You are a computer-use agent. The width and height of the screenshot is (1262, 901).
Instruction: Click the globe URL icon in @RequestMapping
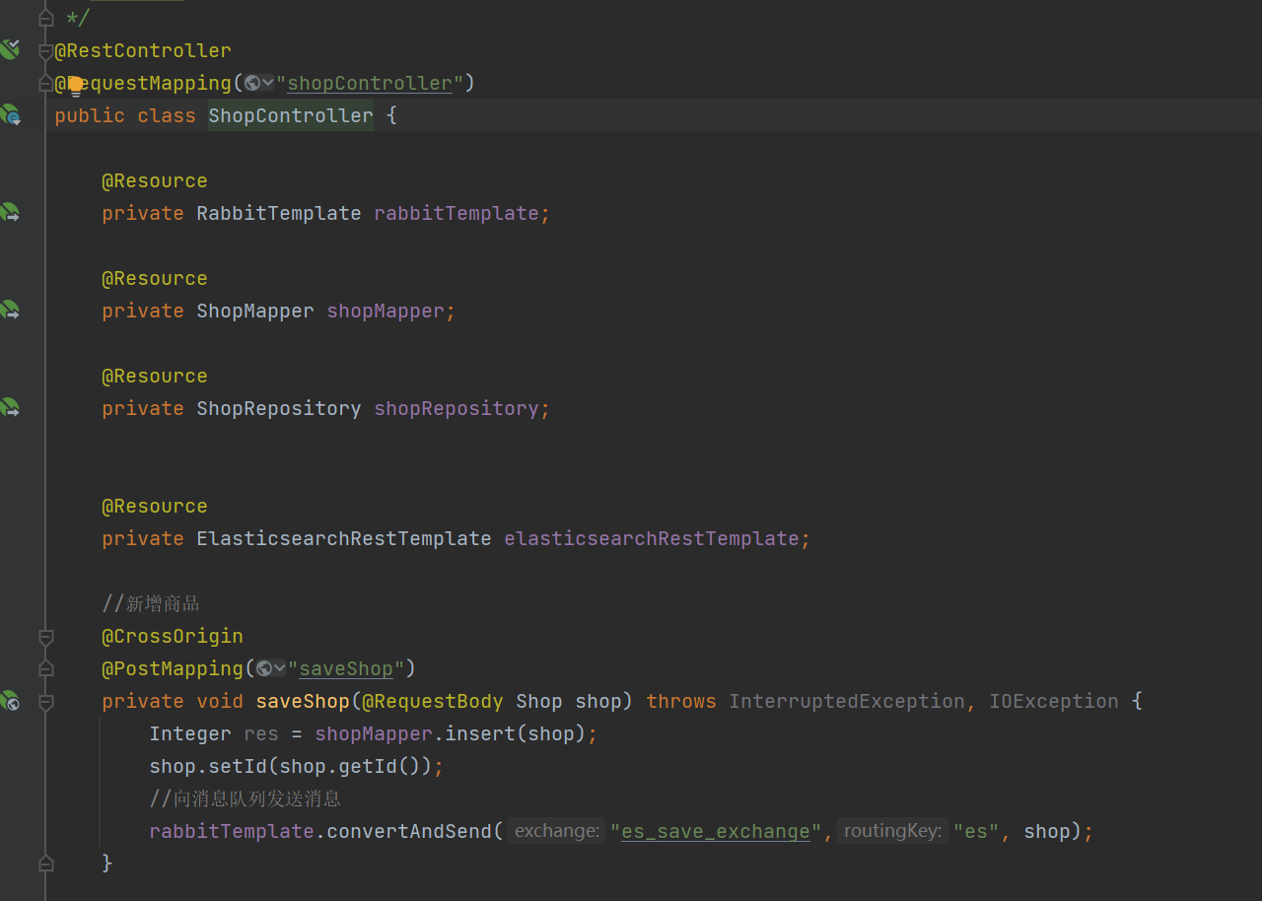[252, 83]
